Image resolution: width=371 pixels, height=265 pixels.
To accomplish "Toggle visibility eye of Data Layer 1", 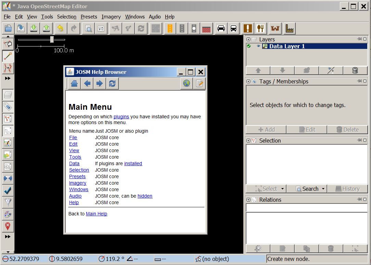I will click(258, 46).
